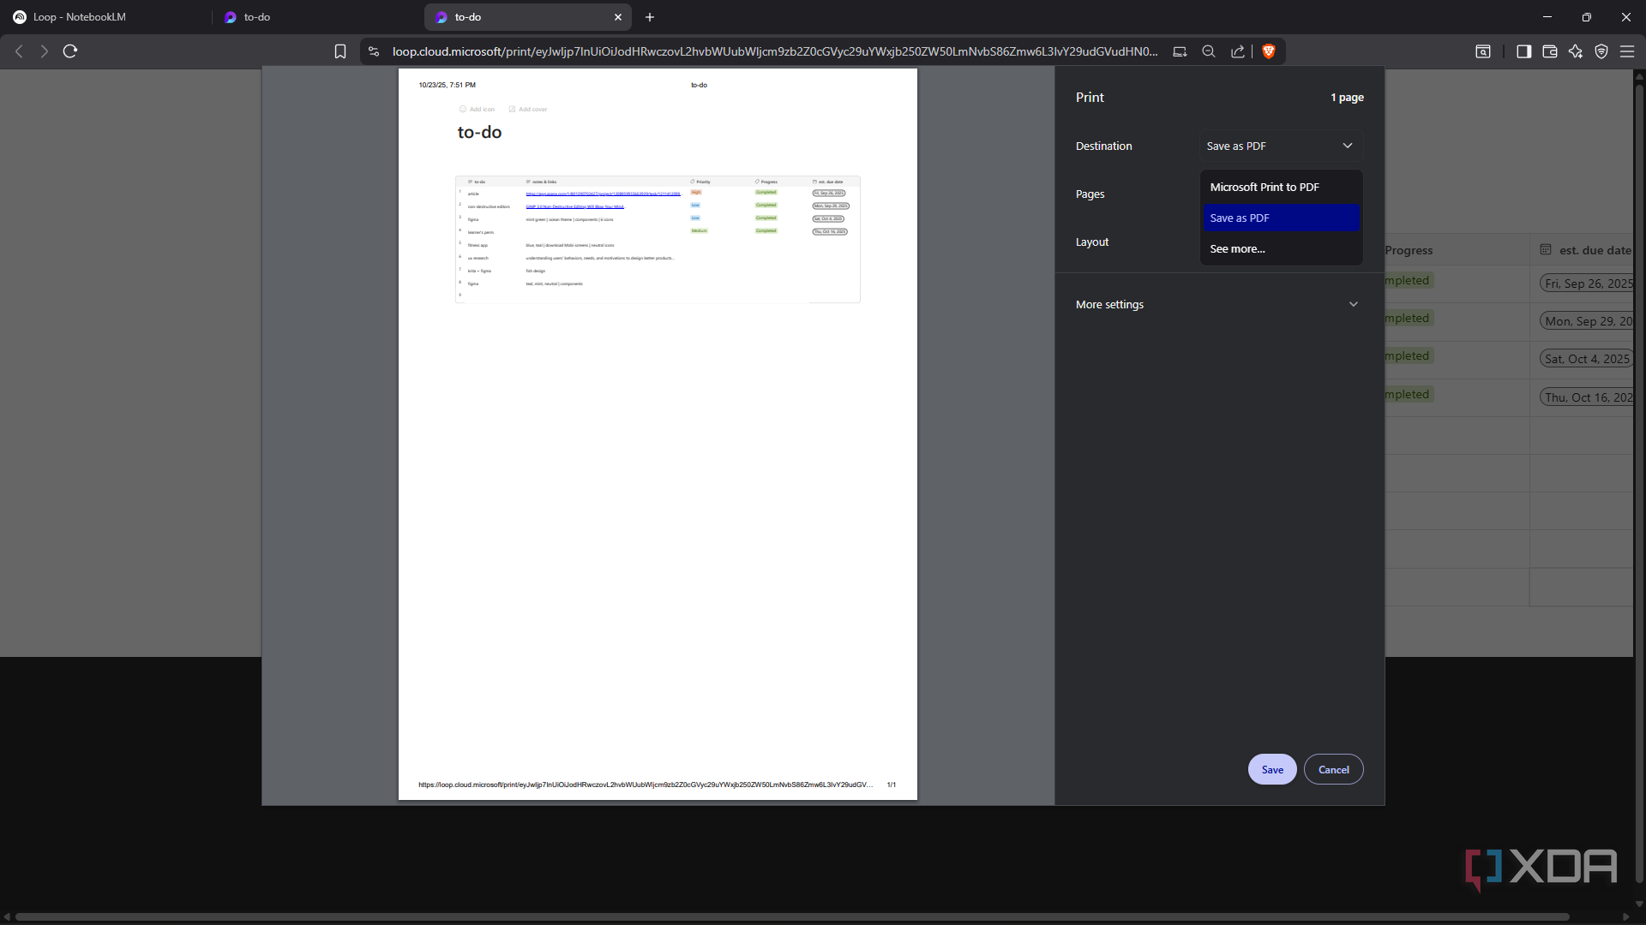Screen dimensions: 1646x925
Task: Select See more... destinations option
Action: pyautogui.click(x=1281, y=248)
